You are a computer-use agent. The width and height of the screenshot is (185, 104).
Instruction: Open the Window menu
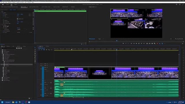pos(29,2)
